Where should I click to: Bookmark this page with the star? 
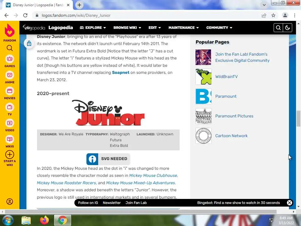click(x=273, y=15)
